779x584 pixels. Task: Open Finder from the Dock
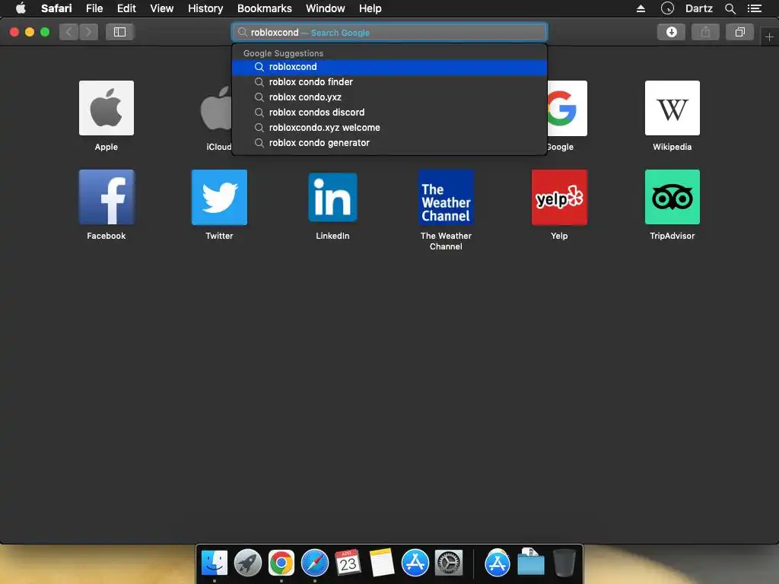point(215,563)
